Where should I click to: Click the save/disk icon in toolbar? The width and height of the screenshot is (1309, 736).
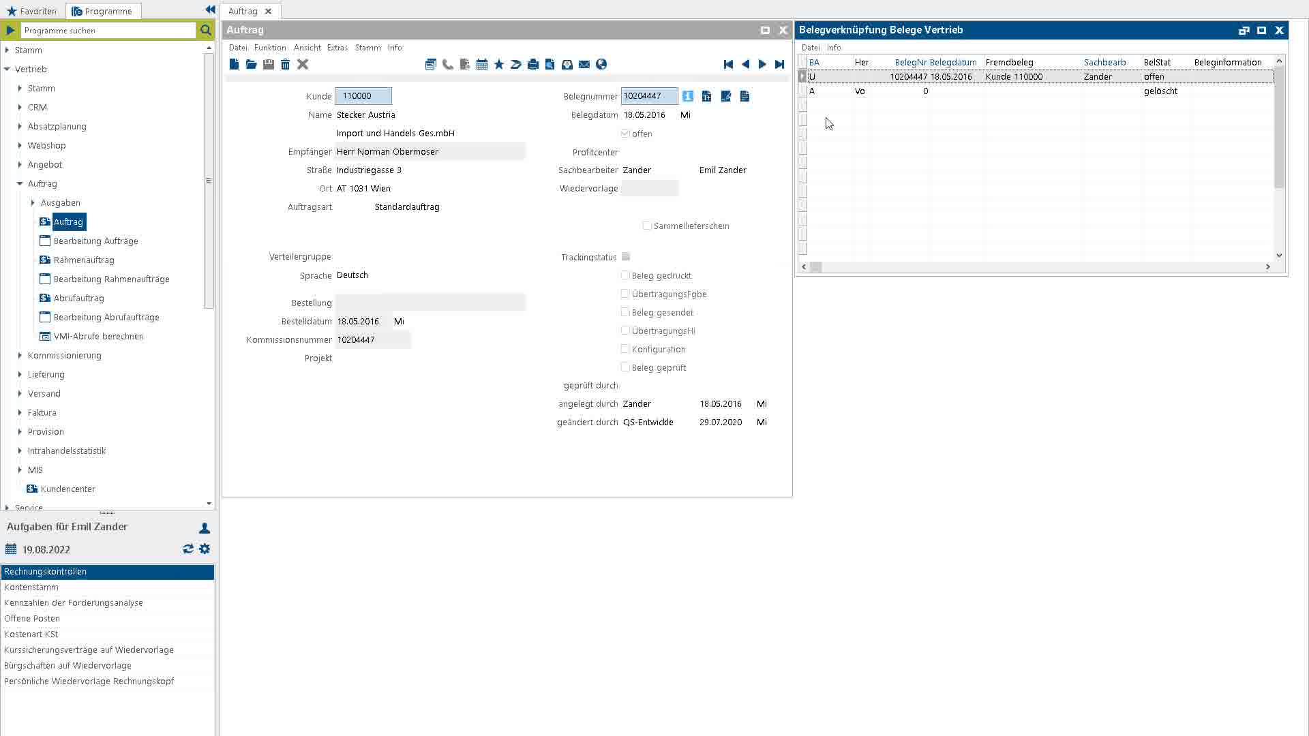pos(268,64)
